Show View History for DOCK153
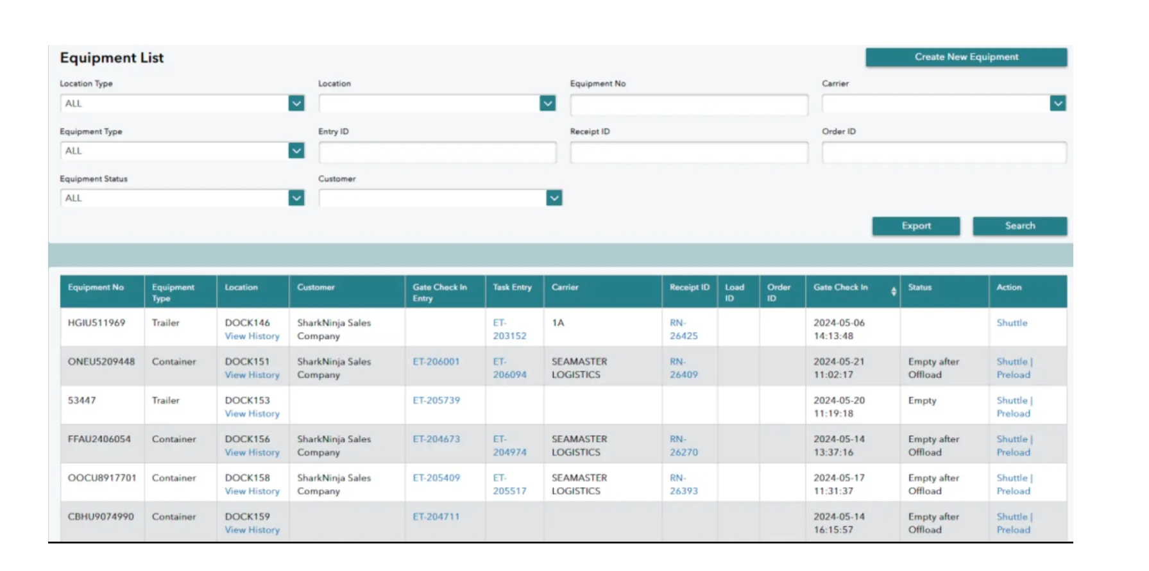1149x571 pixels. coord(252,413)
